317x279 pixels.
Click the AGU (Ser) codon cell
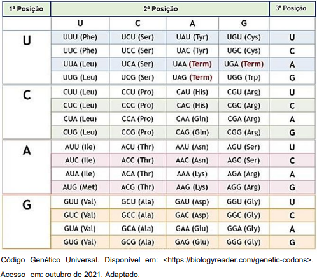tap(244, 147)
